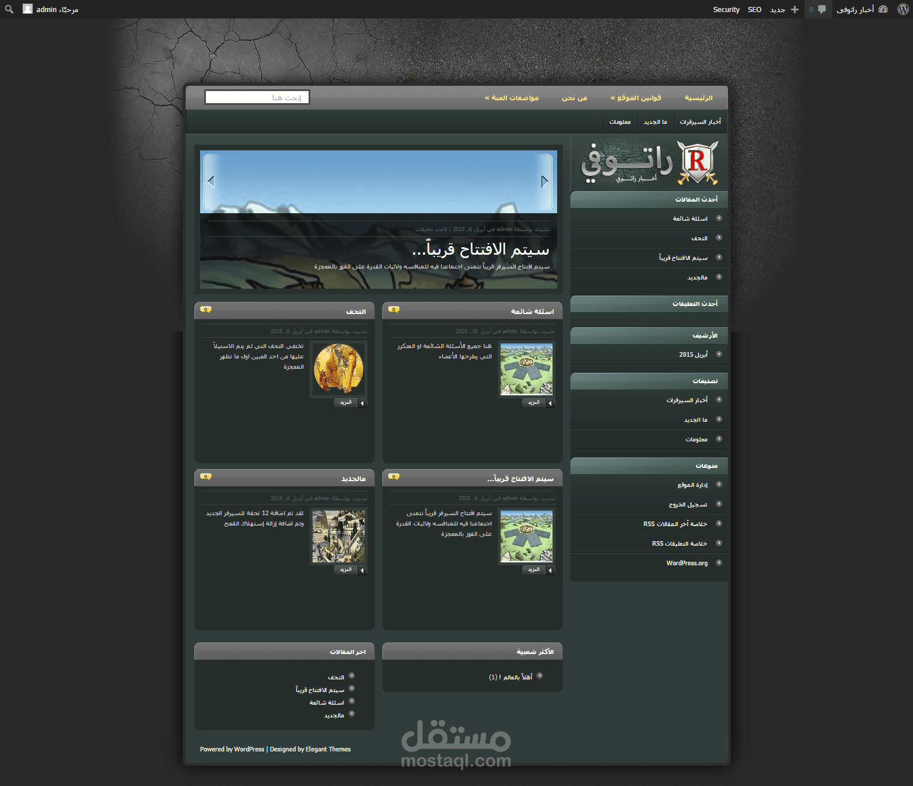The width and height of the screenshot is (913, 786).
Task: Click comment count bubble on مالجديد card
Action: point(206,477)
